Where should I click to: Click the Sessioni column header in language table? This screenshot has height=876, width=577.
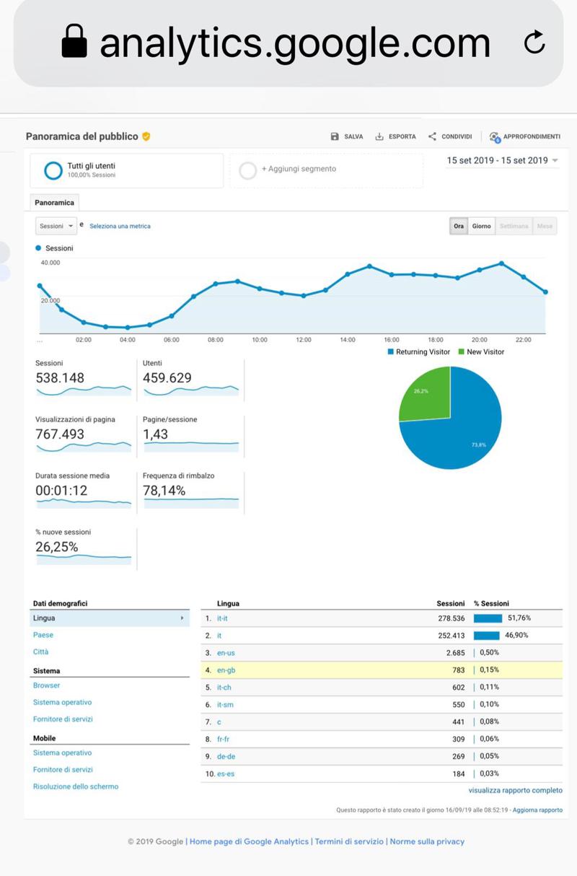coord(451,603)
